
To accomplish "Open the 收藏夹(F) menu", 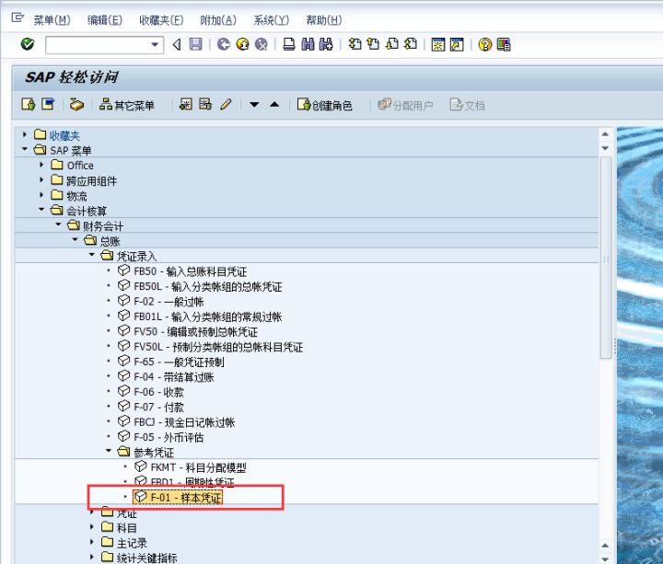I will (x=161, y=20).
